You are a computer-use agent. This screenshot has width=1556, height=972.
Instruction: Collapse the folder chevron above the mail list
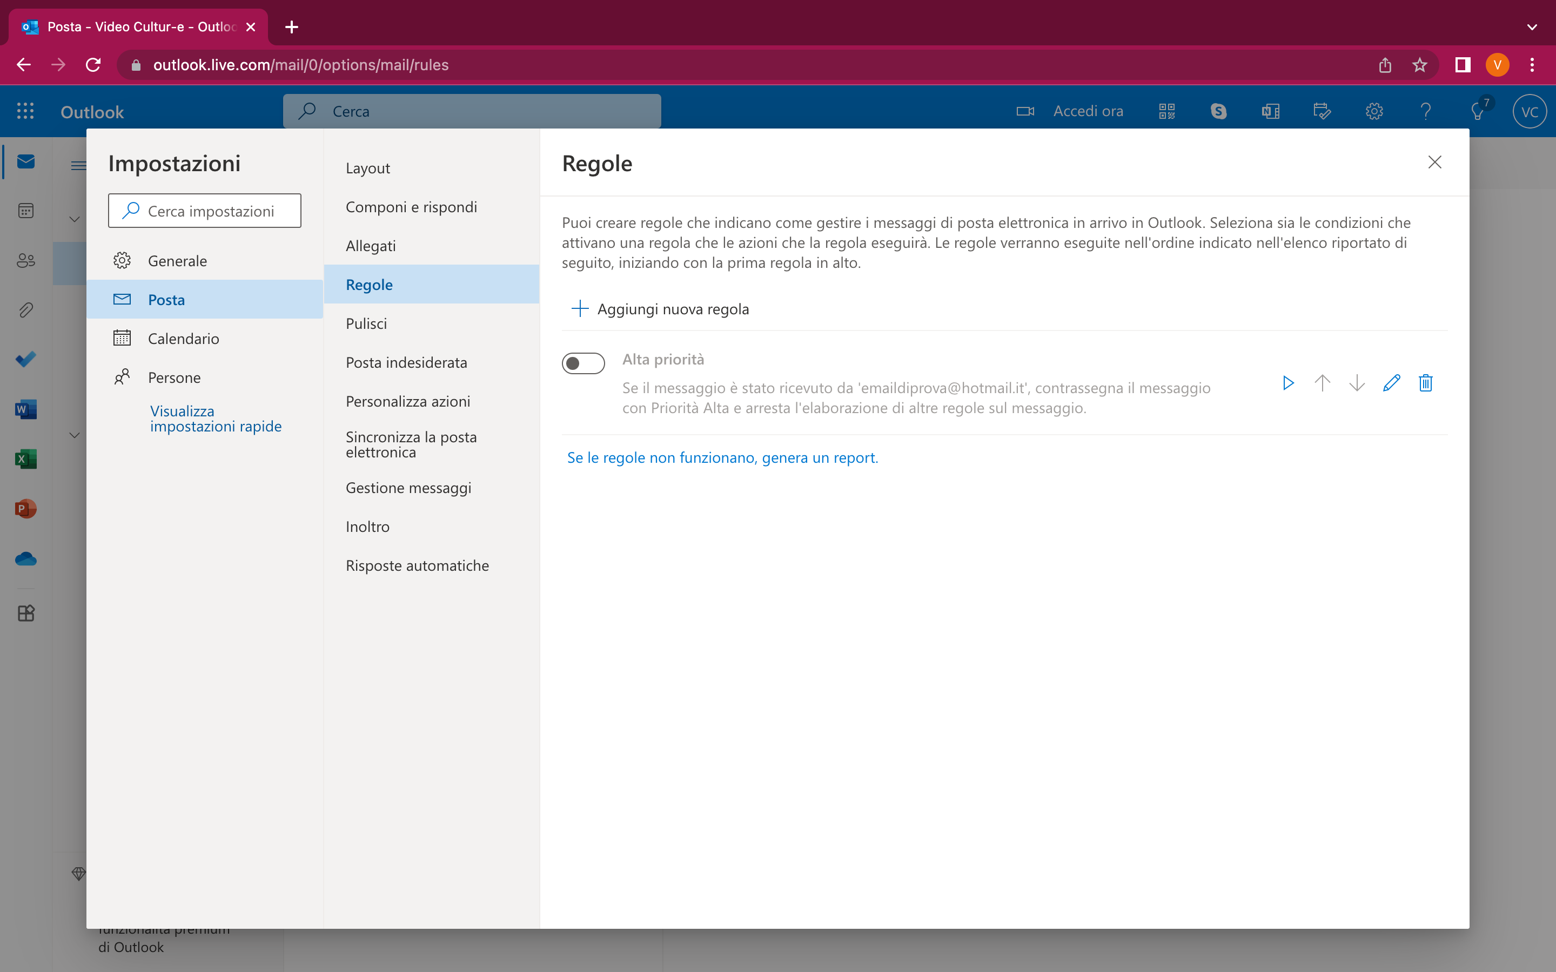tap(75, 219)
